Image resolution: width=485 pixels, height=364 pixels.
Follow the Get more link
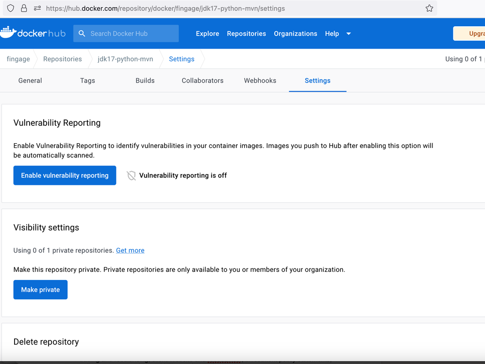point(130,250)
